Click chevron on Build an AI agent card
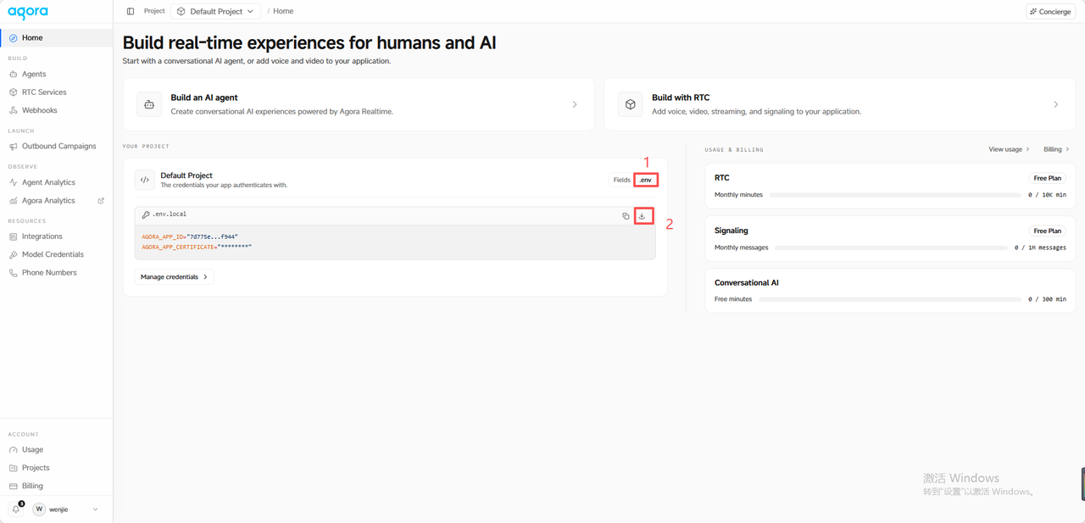This screenshot has height=523, width=1085. click(575, 105)
